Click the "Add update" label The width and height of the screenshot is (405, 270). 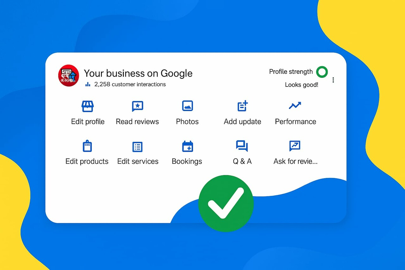pyautogui.click(x=242, y=122)
